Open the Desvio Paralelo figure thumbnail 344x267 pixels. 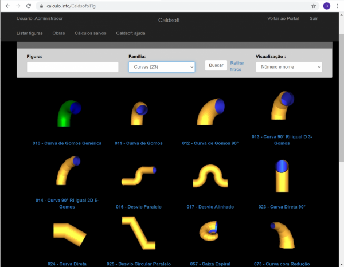pos(139,175)
